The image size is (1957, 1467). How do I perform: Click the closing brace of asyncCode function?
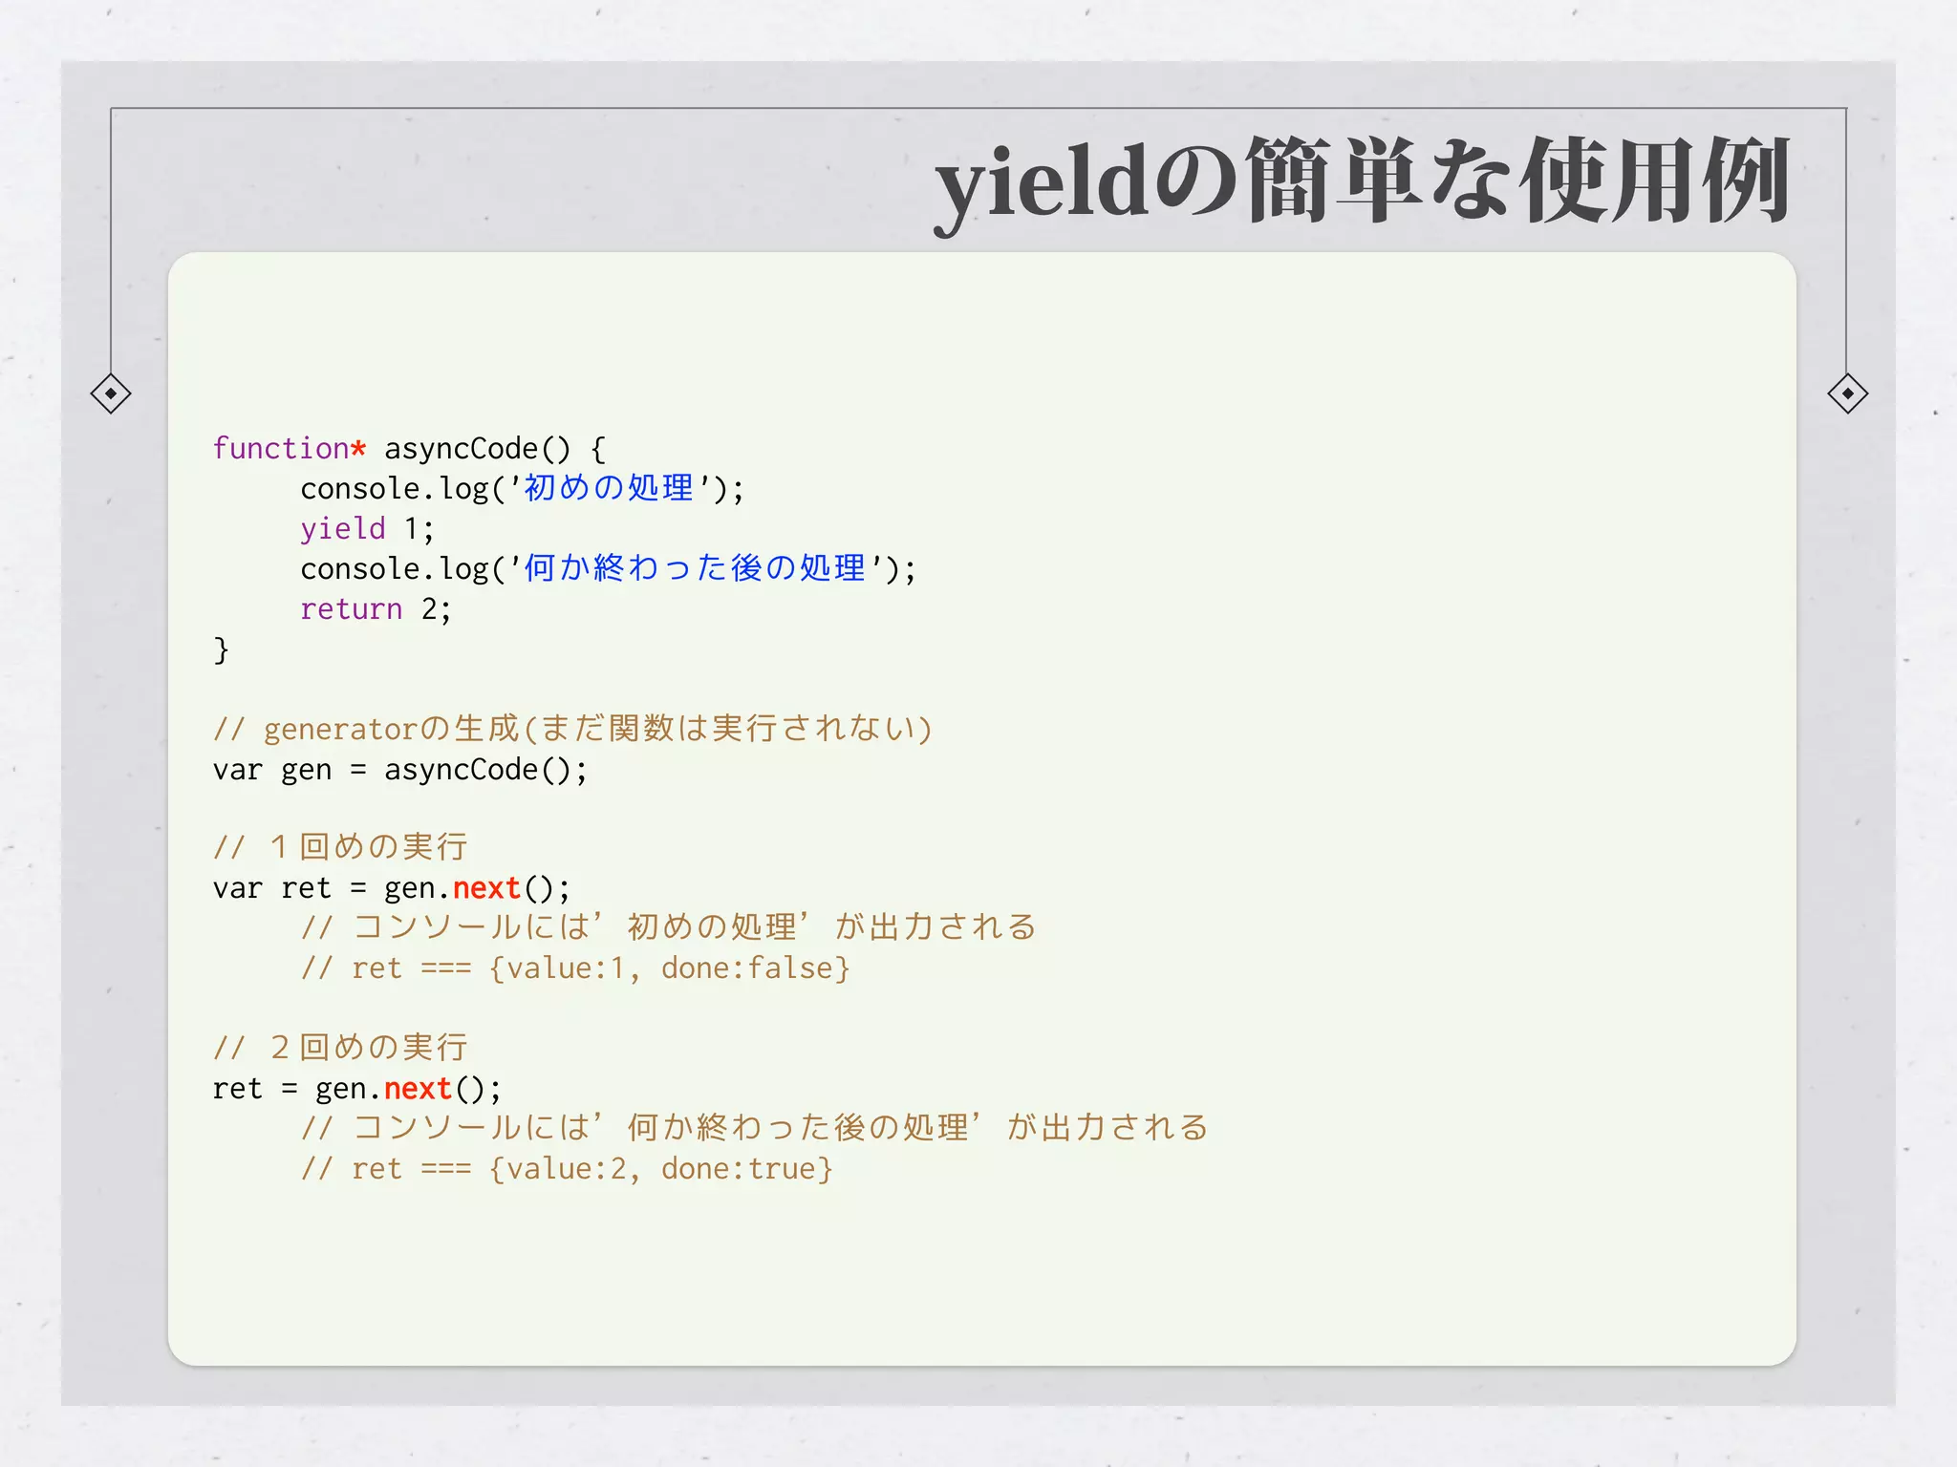221,650
